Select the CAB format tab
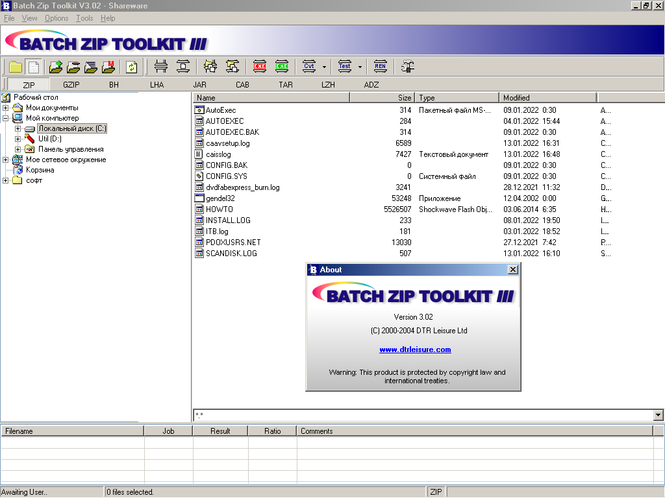 coord(242,85)
